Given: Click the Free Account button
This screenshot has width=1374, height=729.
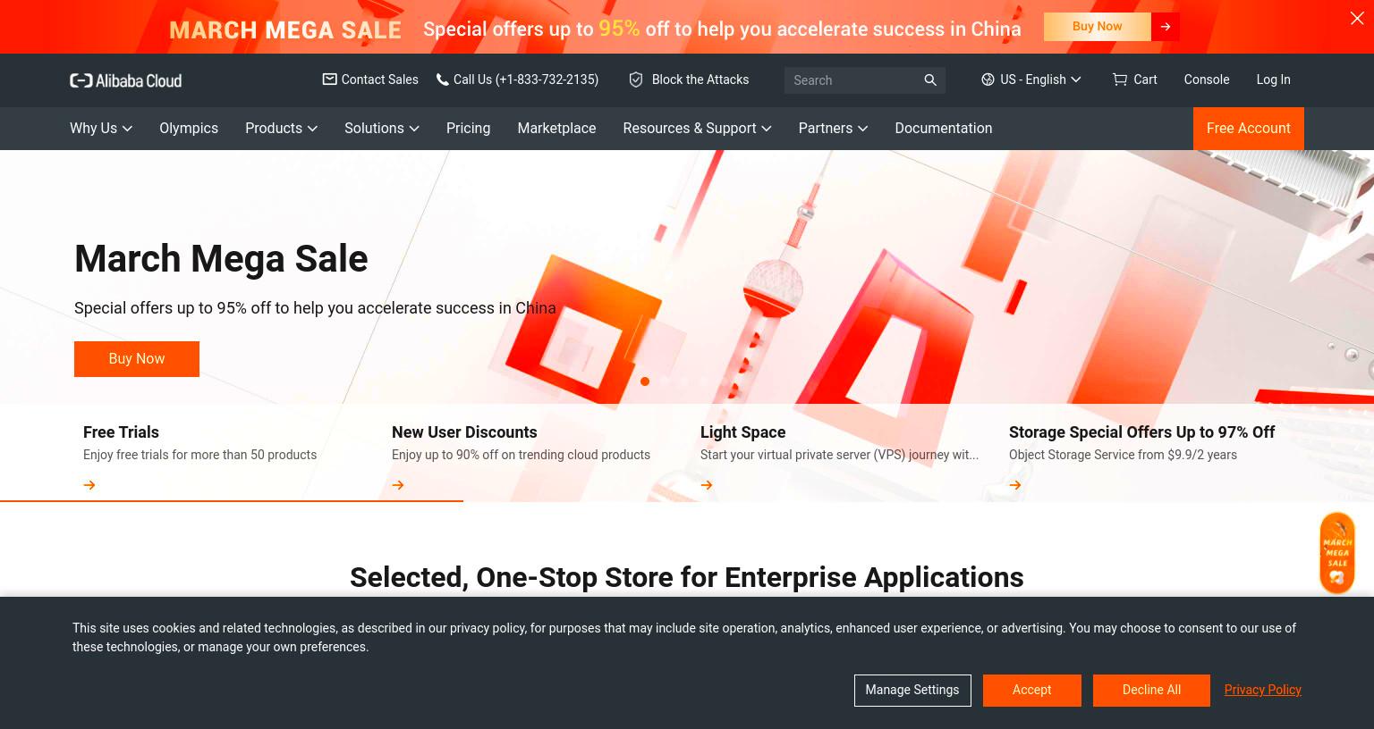Looking at the screenshot, I should tap(1249, 129).
